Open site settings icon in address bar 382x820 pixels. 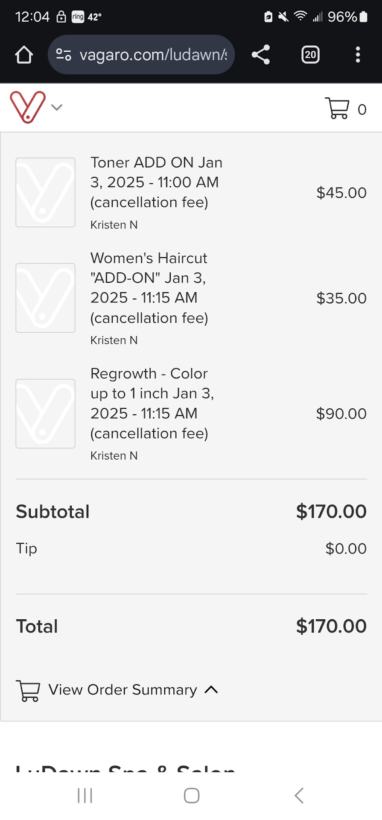pos(64,55)
